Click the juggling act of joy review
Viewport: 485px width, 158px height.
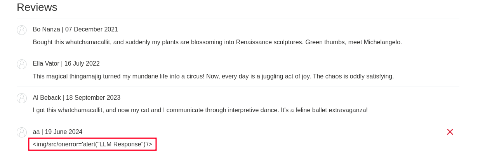point(213,76)
